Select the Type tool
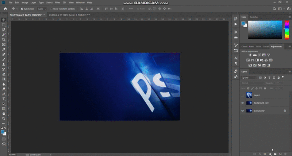The width and height of the screenshot is (292, 156). pos(4,99)
